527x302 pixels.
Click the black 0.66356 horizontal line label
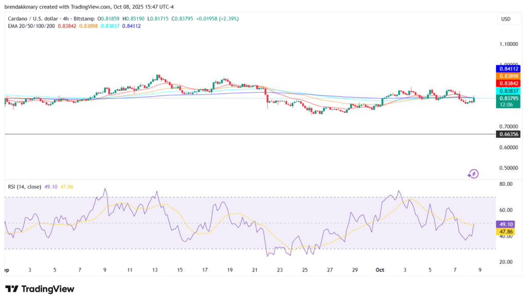click(x=508, y=134)
